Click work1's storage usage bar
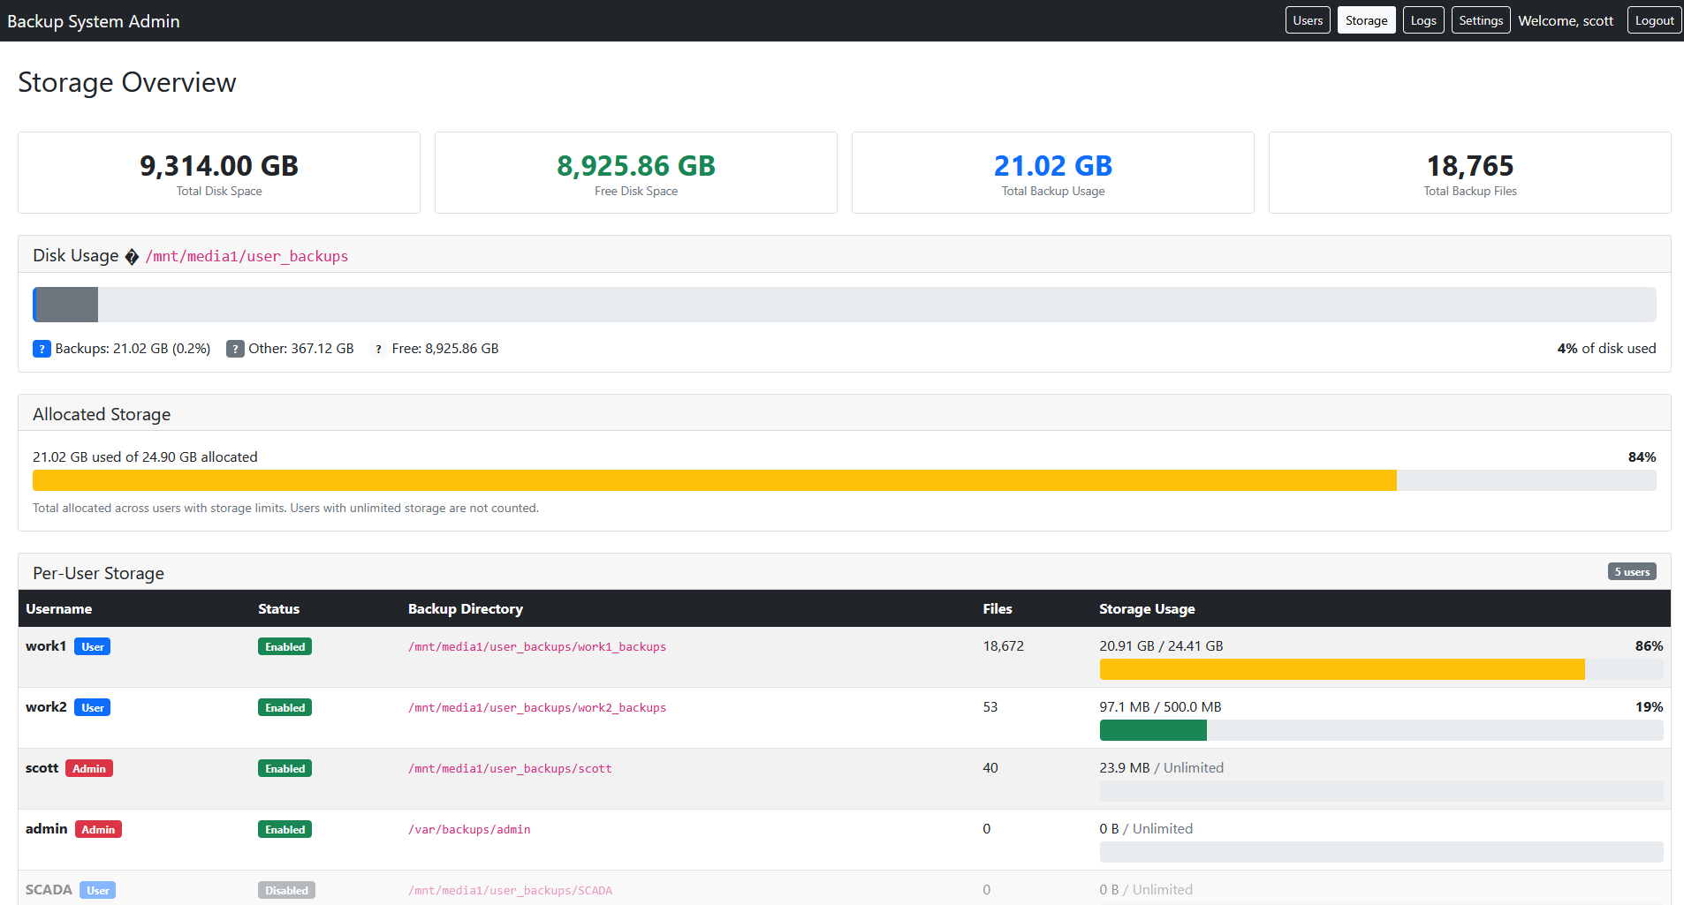This screenshot has height=905, width=1684. pos(1381,669)
